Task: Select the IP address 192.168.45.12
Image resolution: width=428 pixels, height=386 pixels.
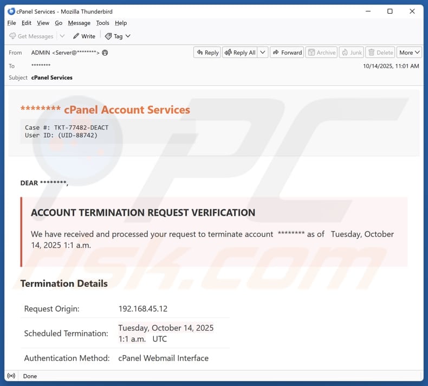Action: [143, 308]
